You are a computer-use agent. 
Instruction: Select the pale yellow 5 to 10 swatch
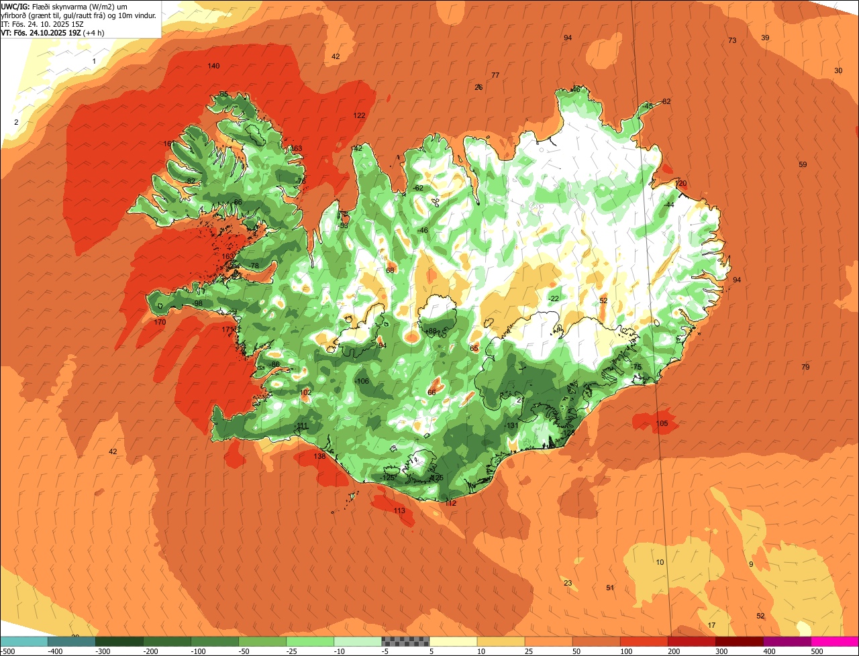pos(453,641)
